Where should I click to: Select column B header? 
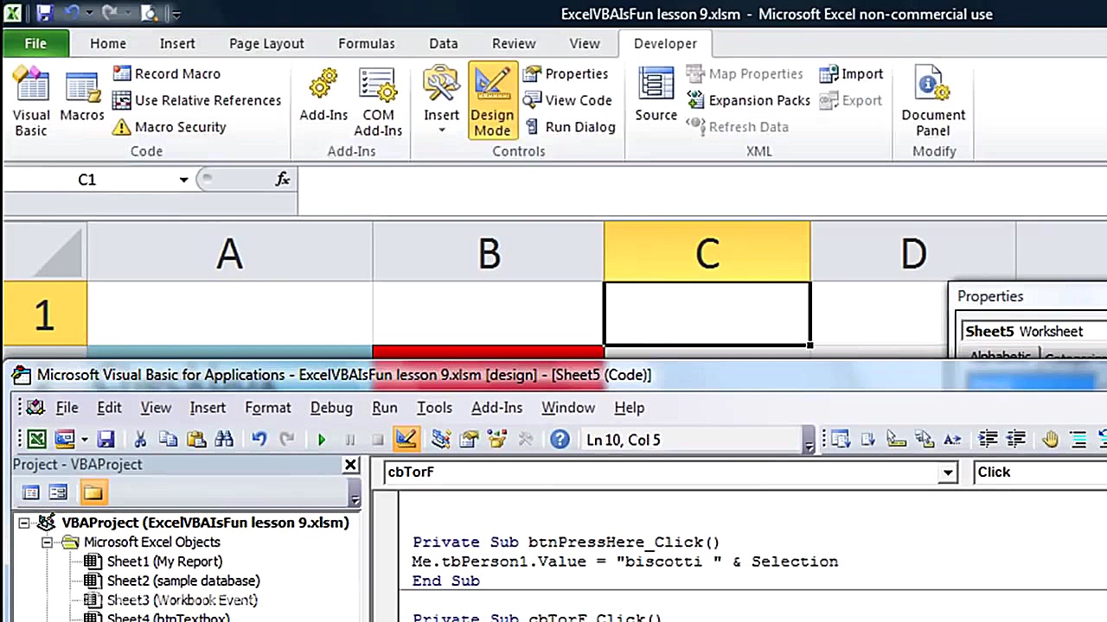pos(489,252)
